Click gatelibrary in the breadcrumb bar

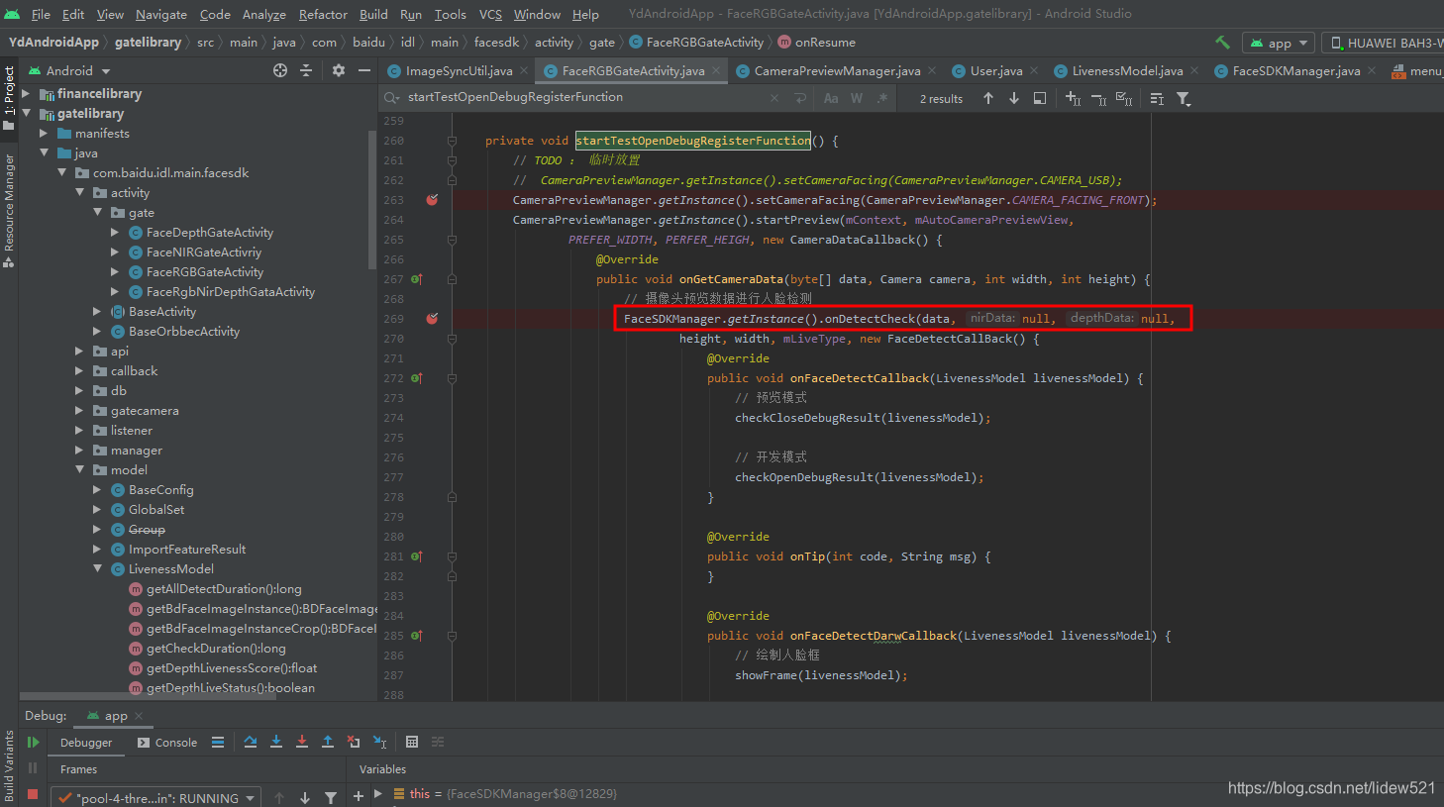pos(148,42)
